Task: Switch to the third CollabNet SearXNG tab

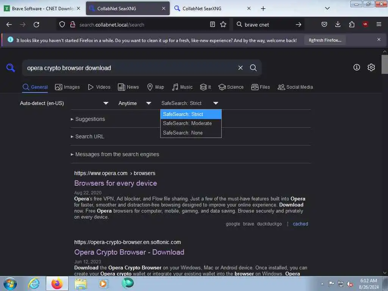Action: (213, 8)
